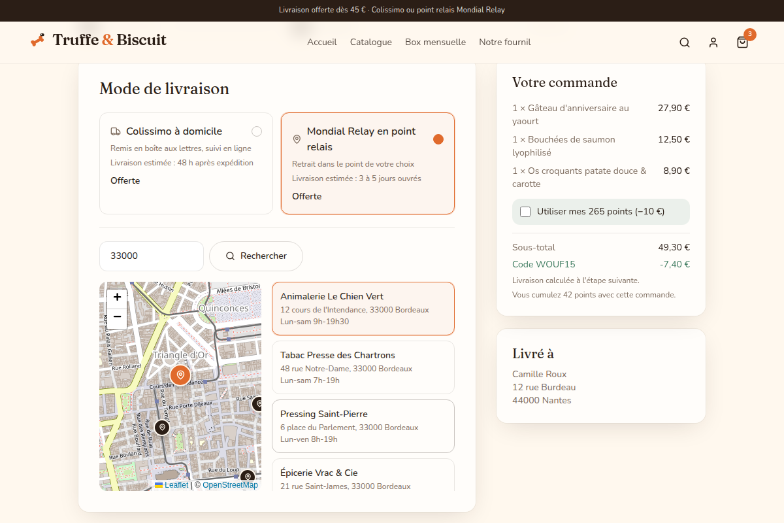The height and width of the screenshot is (523, 784).
Task: Click the Sous-total amount 49,30 €
Action: point(674,248)
